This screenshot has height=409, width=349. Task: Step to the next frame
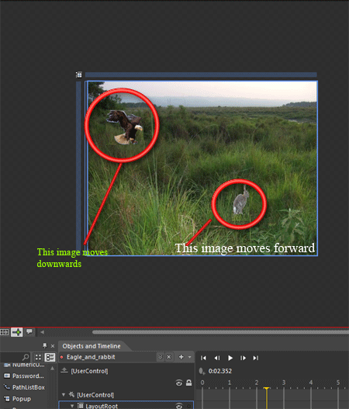243,358
